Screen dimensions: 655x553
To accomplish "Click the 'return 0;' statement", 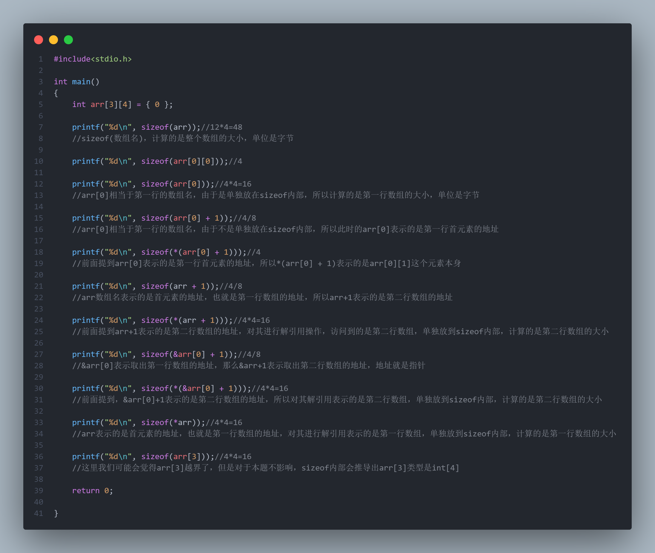I will pos(92,491).
